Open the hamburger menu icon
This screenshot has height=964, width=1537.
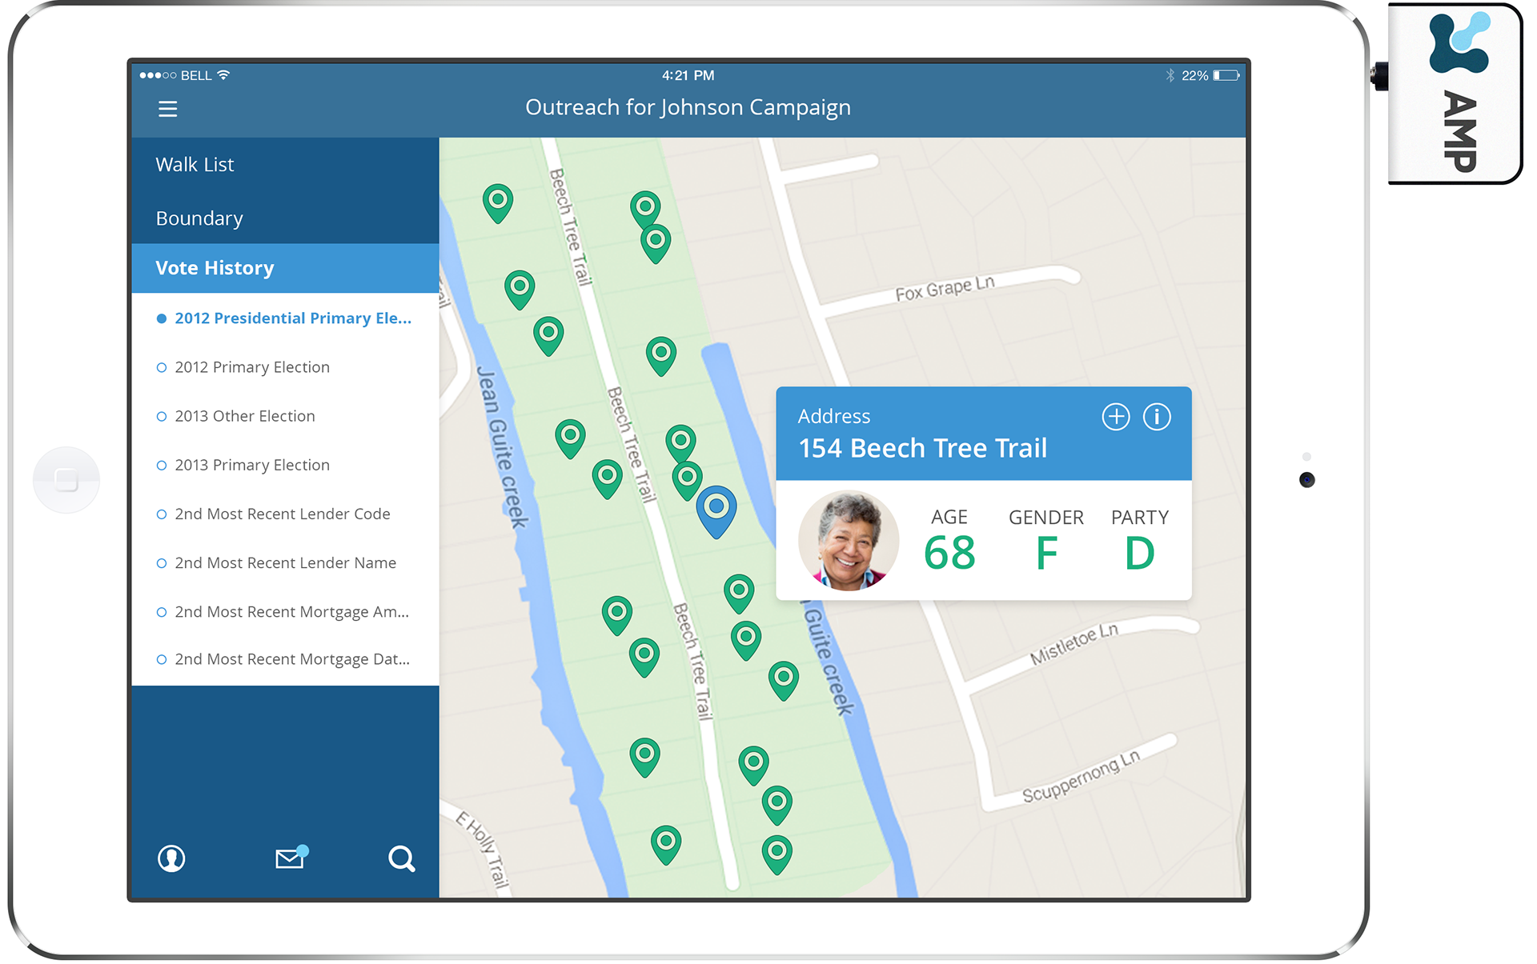pos(167,109)
